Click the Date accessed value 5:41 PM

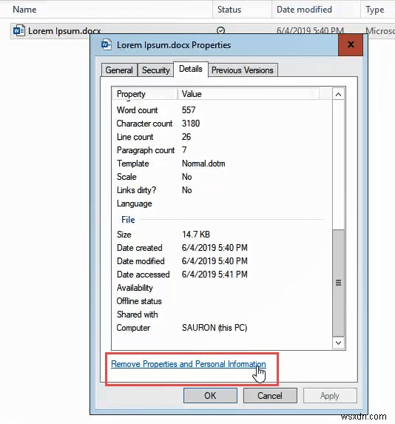click(215, 275)
